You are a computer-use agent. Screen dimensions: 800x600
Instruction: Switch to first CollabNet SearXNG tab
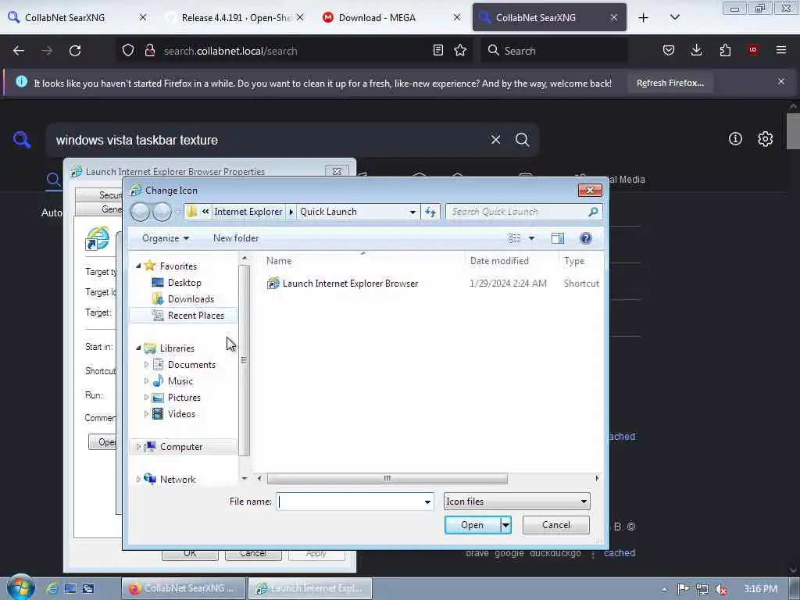(77, 17)
